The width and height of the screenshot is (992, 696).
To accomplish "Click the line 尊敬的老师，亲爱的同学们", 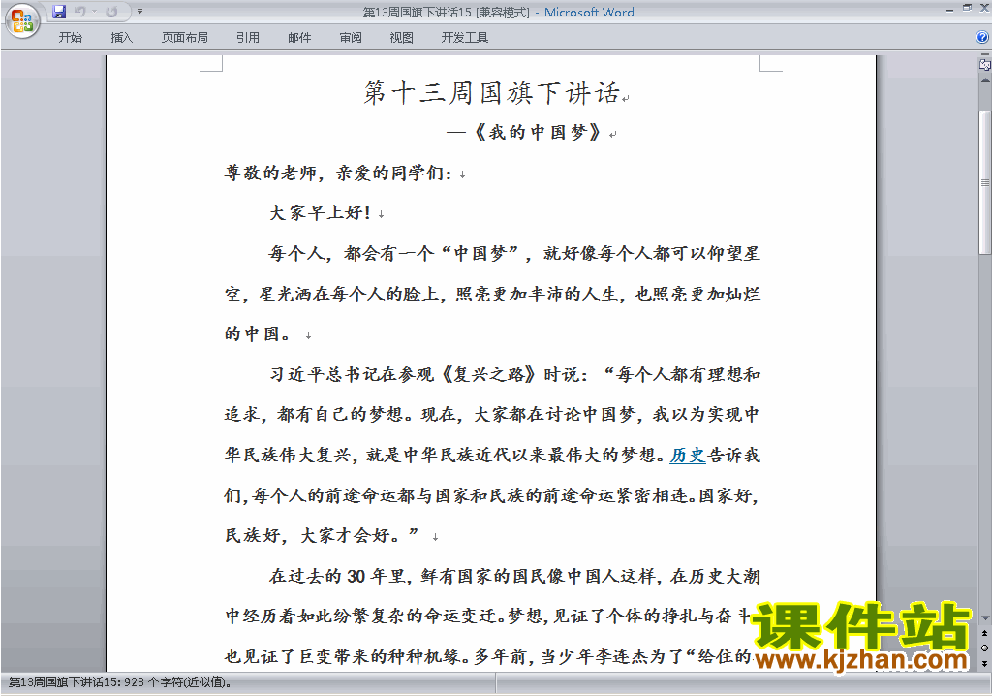I will tap(338, 173).
